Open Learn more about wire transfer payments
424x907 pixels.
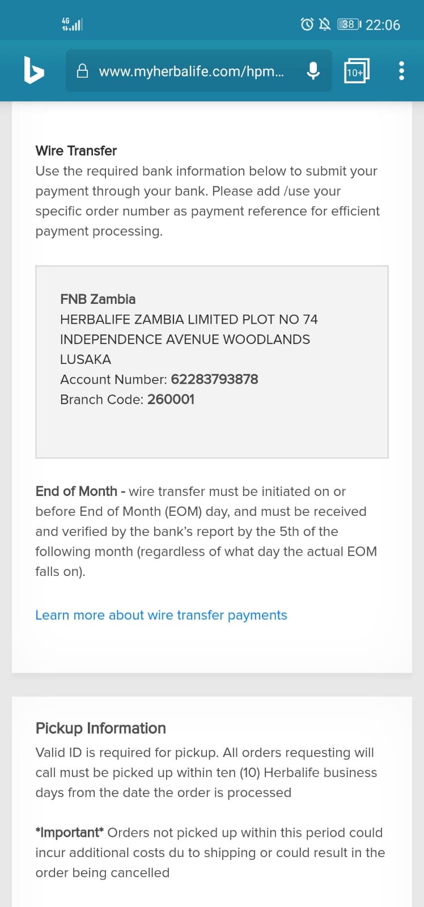click(161, 615)
